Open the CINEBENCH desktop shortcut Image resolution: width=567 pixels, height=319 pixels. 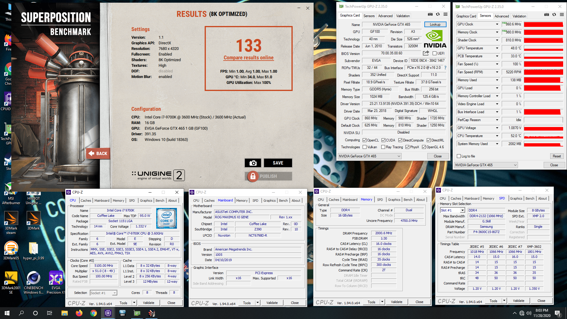[x=33, y=282]
